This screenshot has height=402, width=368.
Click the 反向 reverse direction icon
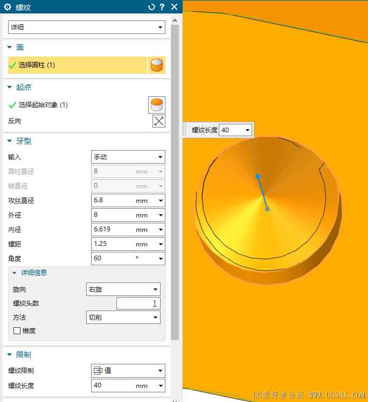coord(159,121)
